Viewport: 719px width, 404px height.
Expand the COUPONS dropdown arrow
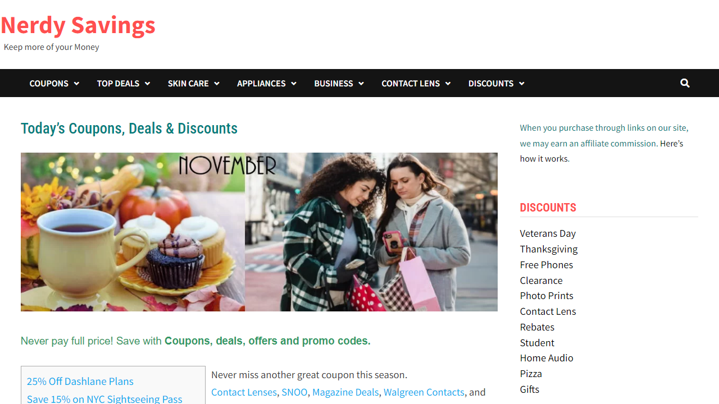pos(78,83)
